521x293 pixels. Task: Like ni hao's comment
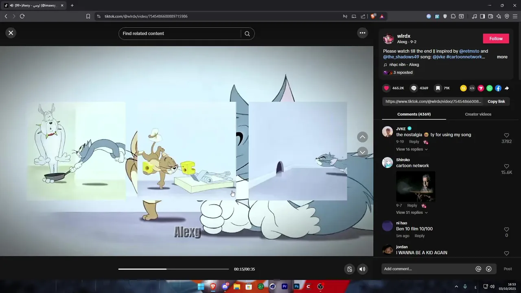506,230
